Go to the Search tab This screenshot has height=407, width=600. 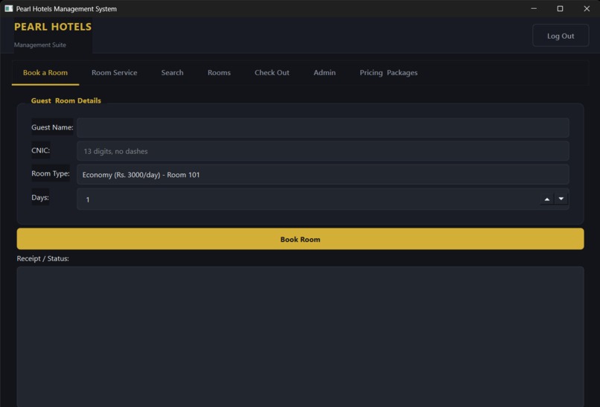pos(172,73)
